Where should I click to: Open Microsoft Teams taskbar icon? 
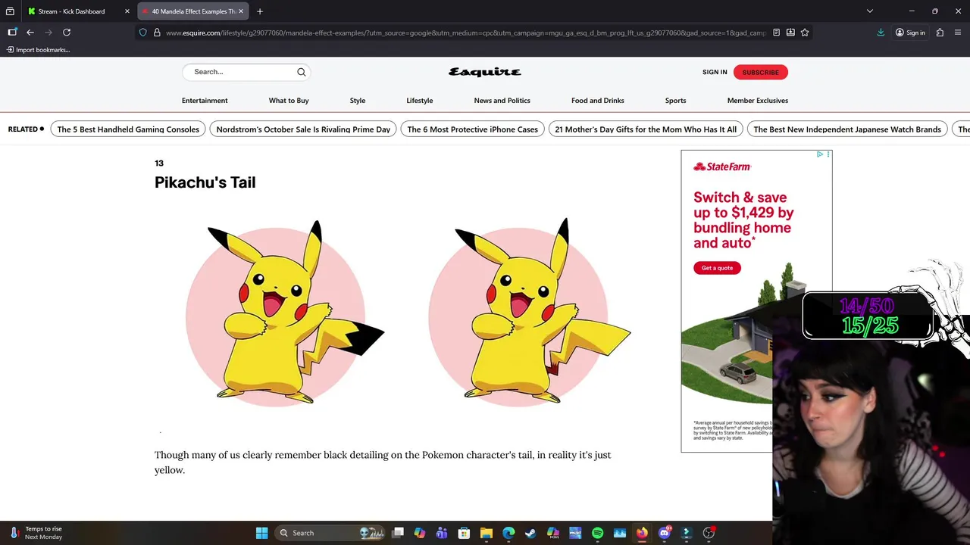pyautogui.click(x=442, y=533)
